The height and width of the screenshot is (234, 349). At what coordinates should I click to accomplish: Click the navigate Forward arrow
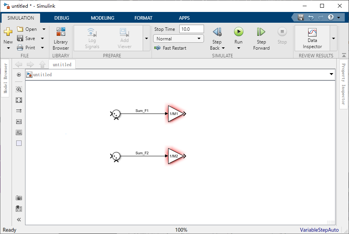pos(30,64)
